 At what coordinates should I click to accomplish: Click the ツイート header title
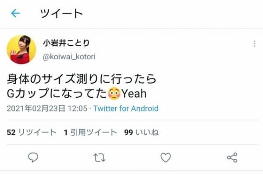[61, 14]
